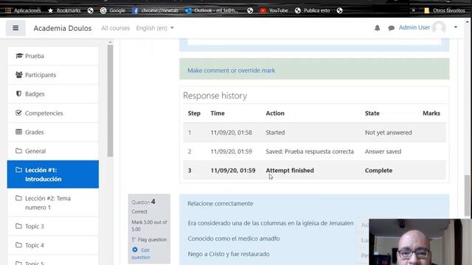Expand the user menu arrow

point(456,27)
